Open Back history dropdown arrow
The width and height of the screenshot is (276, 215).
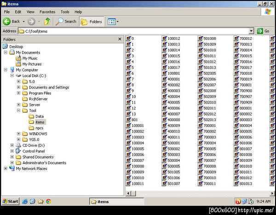[23, 22]
